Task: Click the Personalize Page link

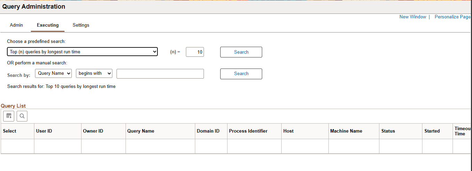Action: (x=452, y=17)
